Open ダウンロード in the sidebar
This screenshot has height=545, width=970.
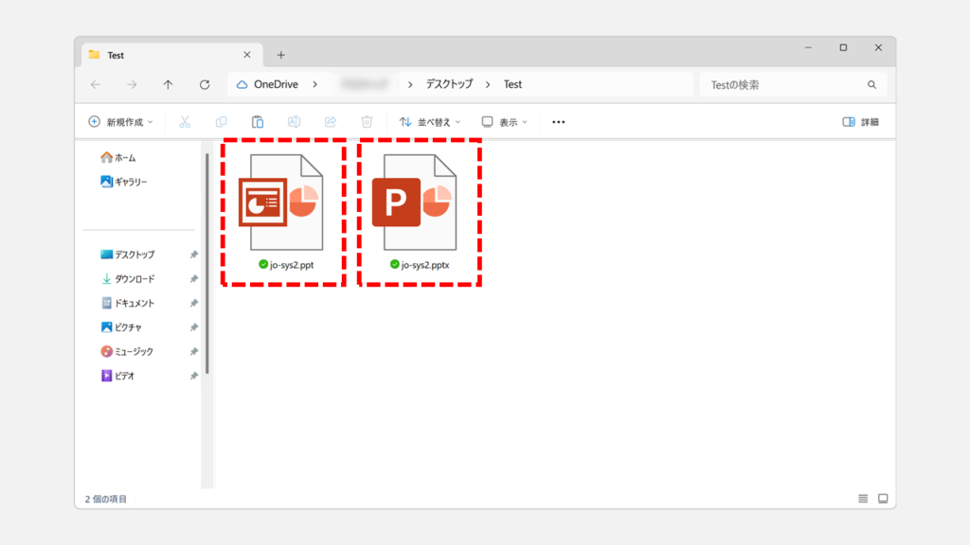(128, 279)
